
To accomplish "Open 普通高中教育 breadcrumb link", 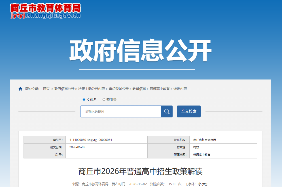I will coord(160,89).
